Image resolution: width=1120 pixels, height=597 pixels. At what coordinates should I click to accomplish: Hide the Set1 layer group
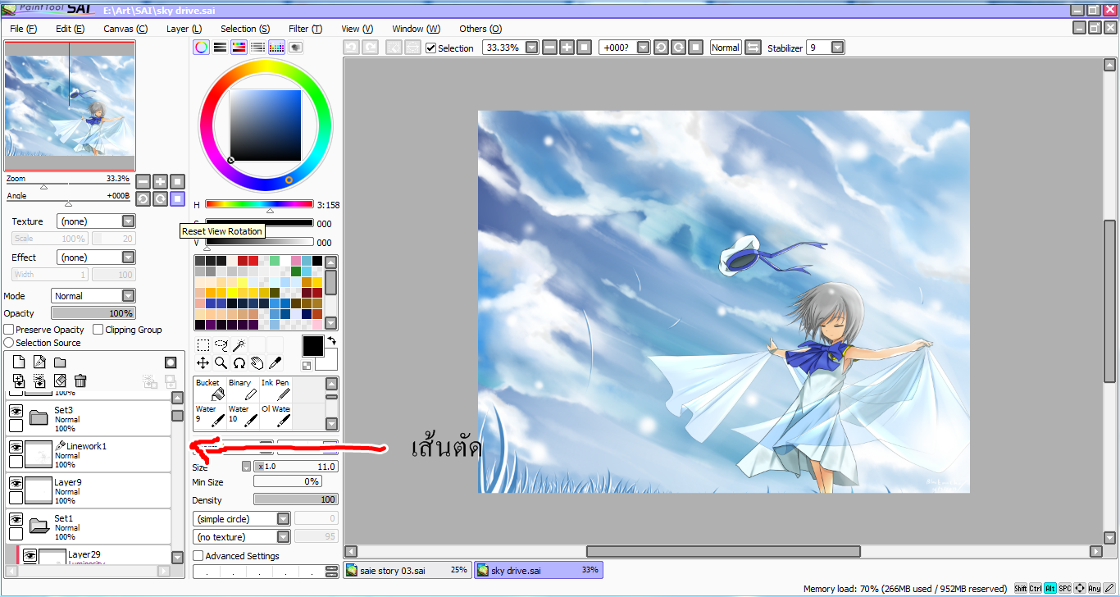[x=16, y=518]
